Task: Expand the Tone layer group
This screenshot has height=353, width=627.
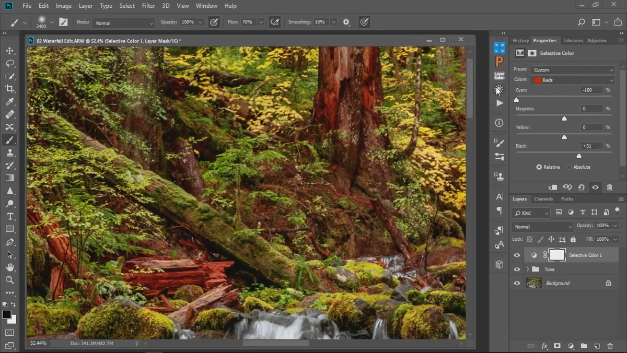Action: (x=528, y=269)
